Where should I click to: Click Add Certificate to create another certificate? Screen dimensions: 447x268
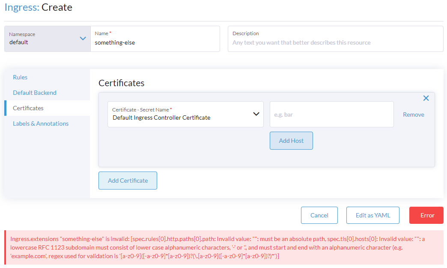(x=128, y=180)
